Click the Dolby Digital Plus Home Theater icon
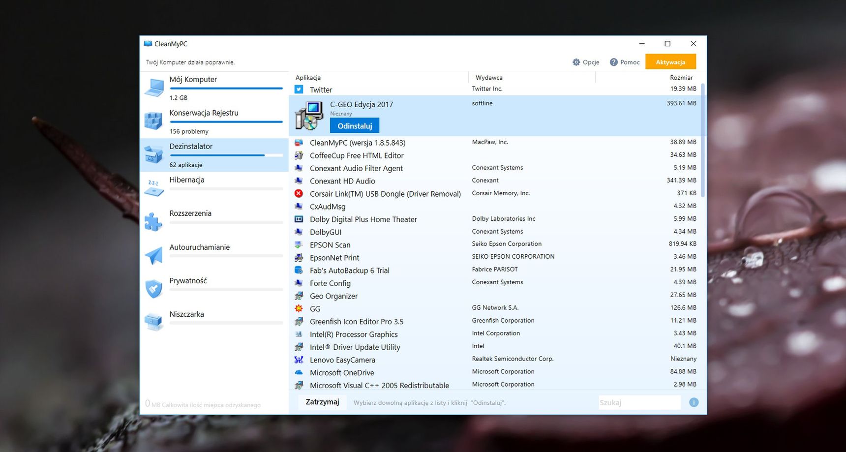 [299, 219]
